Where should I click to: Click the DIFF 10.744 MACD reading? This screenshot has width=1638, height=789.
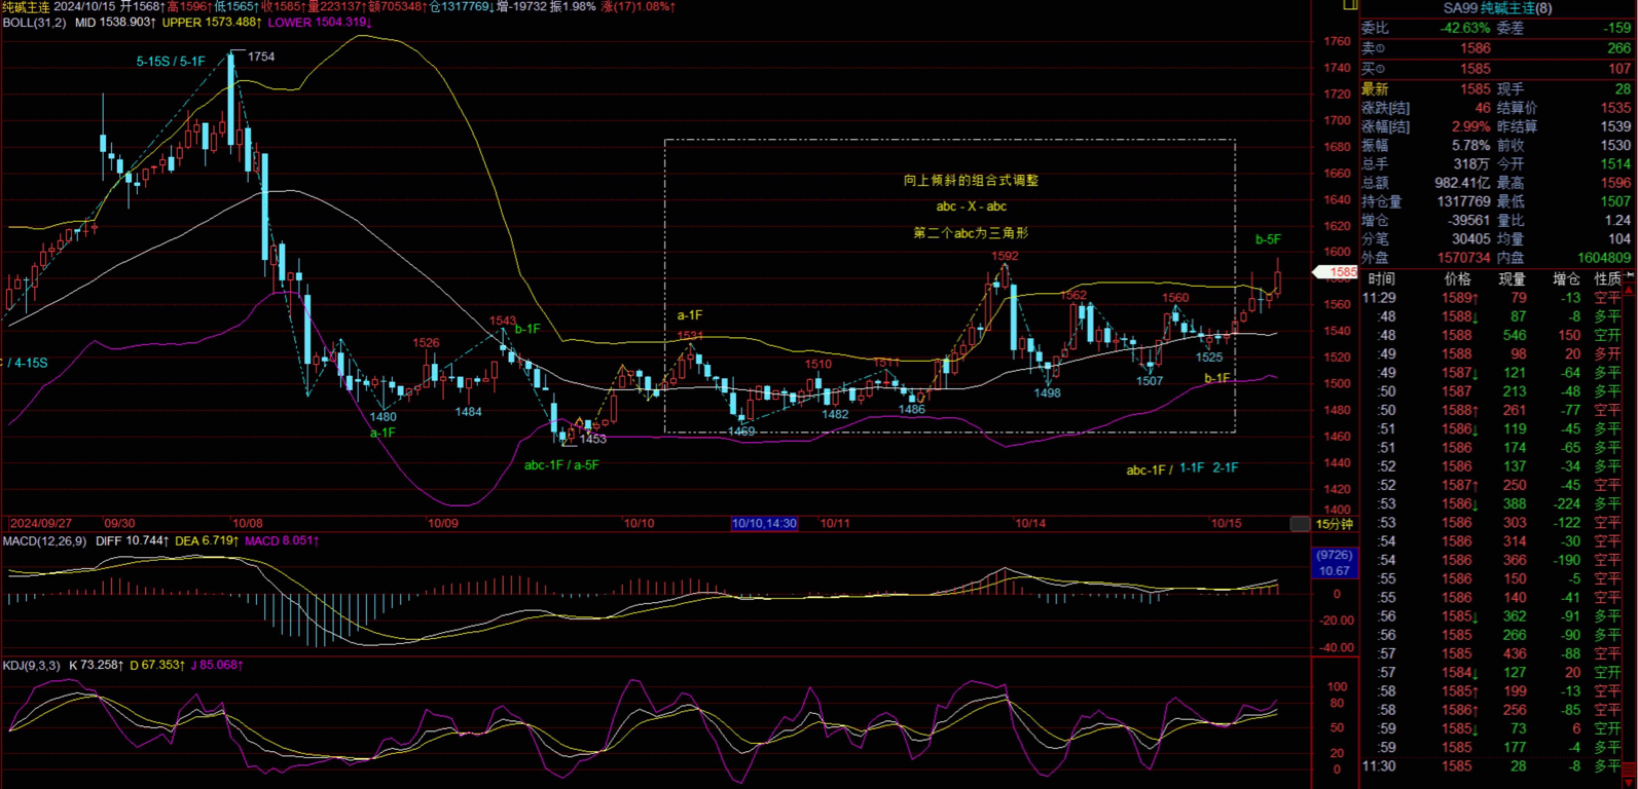(x=132, y=541)
